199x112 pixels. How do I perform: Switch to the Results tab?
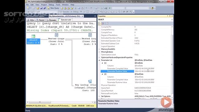click(x=40, y=20)
